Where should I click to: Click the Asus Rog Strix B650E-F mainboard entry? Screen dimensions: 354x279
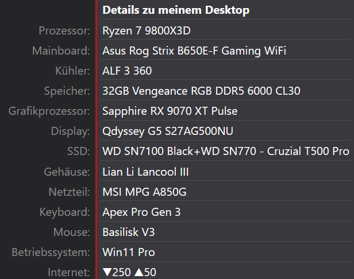[194, 51]
